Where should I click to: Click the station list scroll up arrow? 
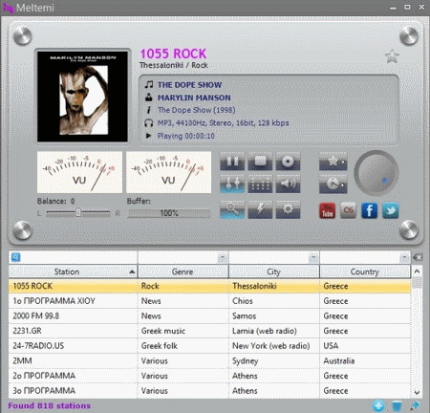tap(417, 272)
